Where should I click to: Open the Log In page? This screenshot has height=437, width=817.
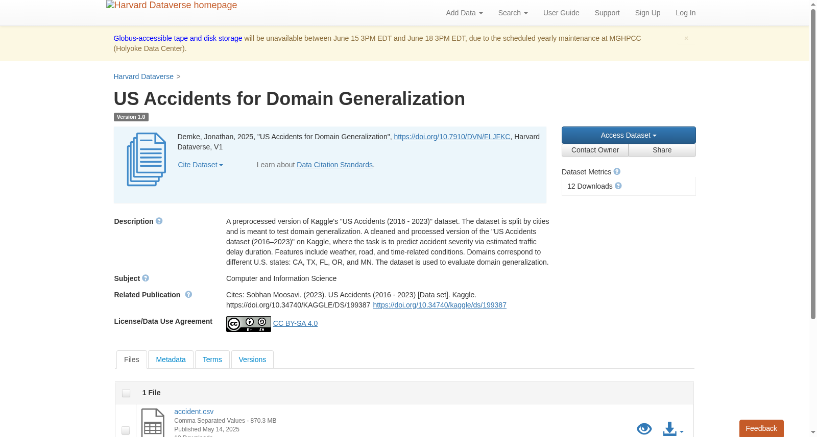click(685, 13)
